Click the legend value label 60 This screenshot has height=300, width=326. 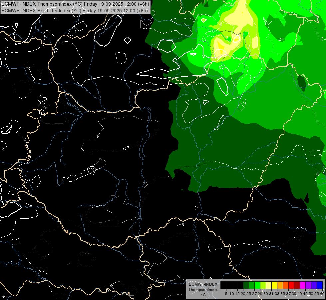click(x=322, y=294)
